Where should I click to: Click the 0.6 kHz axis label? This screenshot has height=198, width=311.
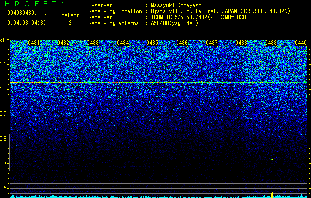pyautogui.click(x=4, y=188)
